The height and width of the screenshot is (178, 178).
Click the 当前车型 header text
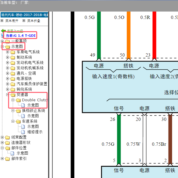9,2
